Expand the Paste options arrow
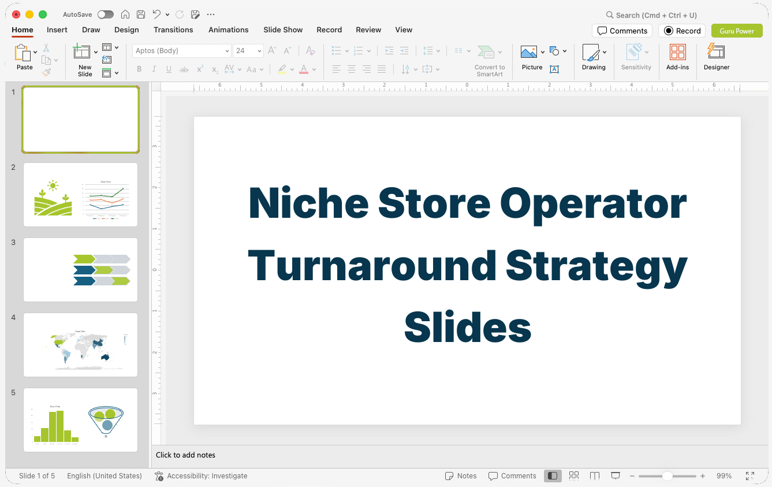 [35, 52]
